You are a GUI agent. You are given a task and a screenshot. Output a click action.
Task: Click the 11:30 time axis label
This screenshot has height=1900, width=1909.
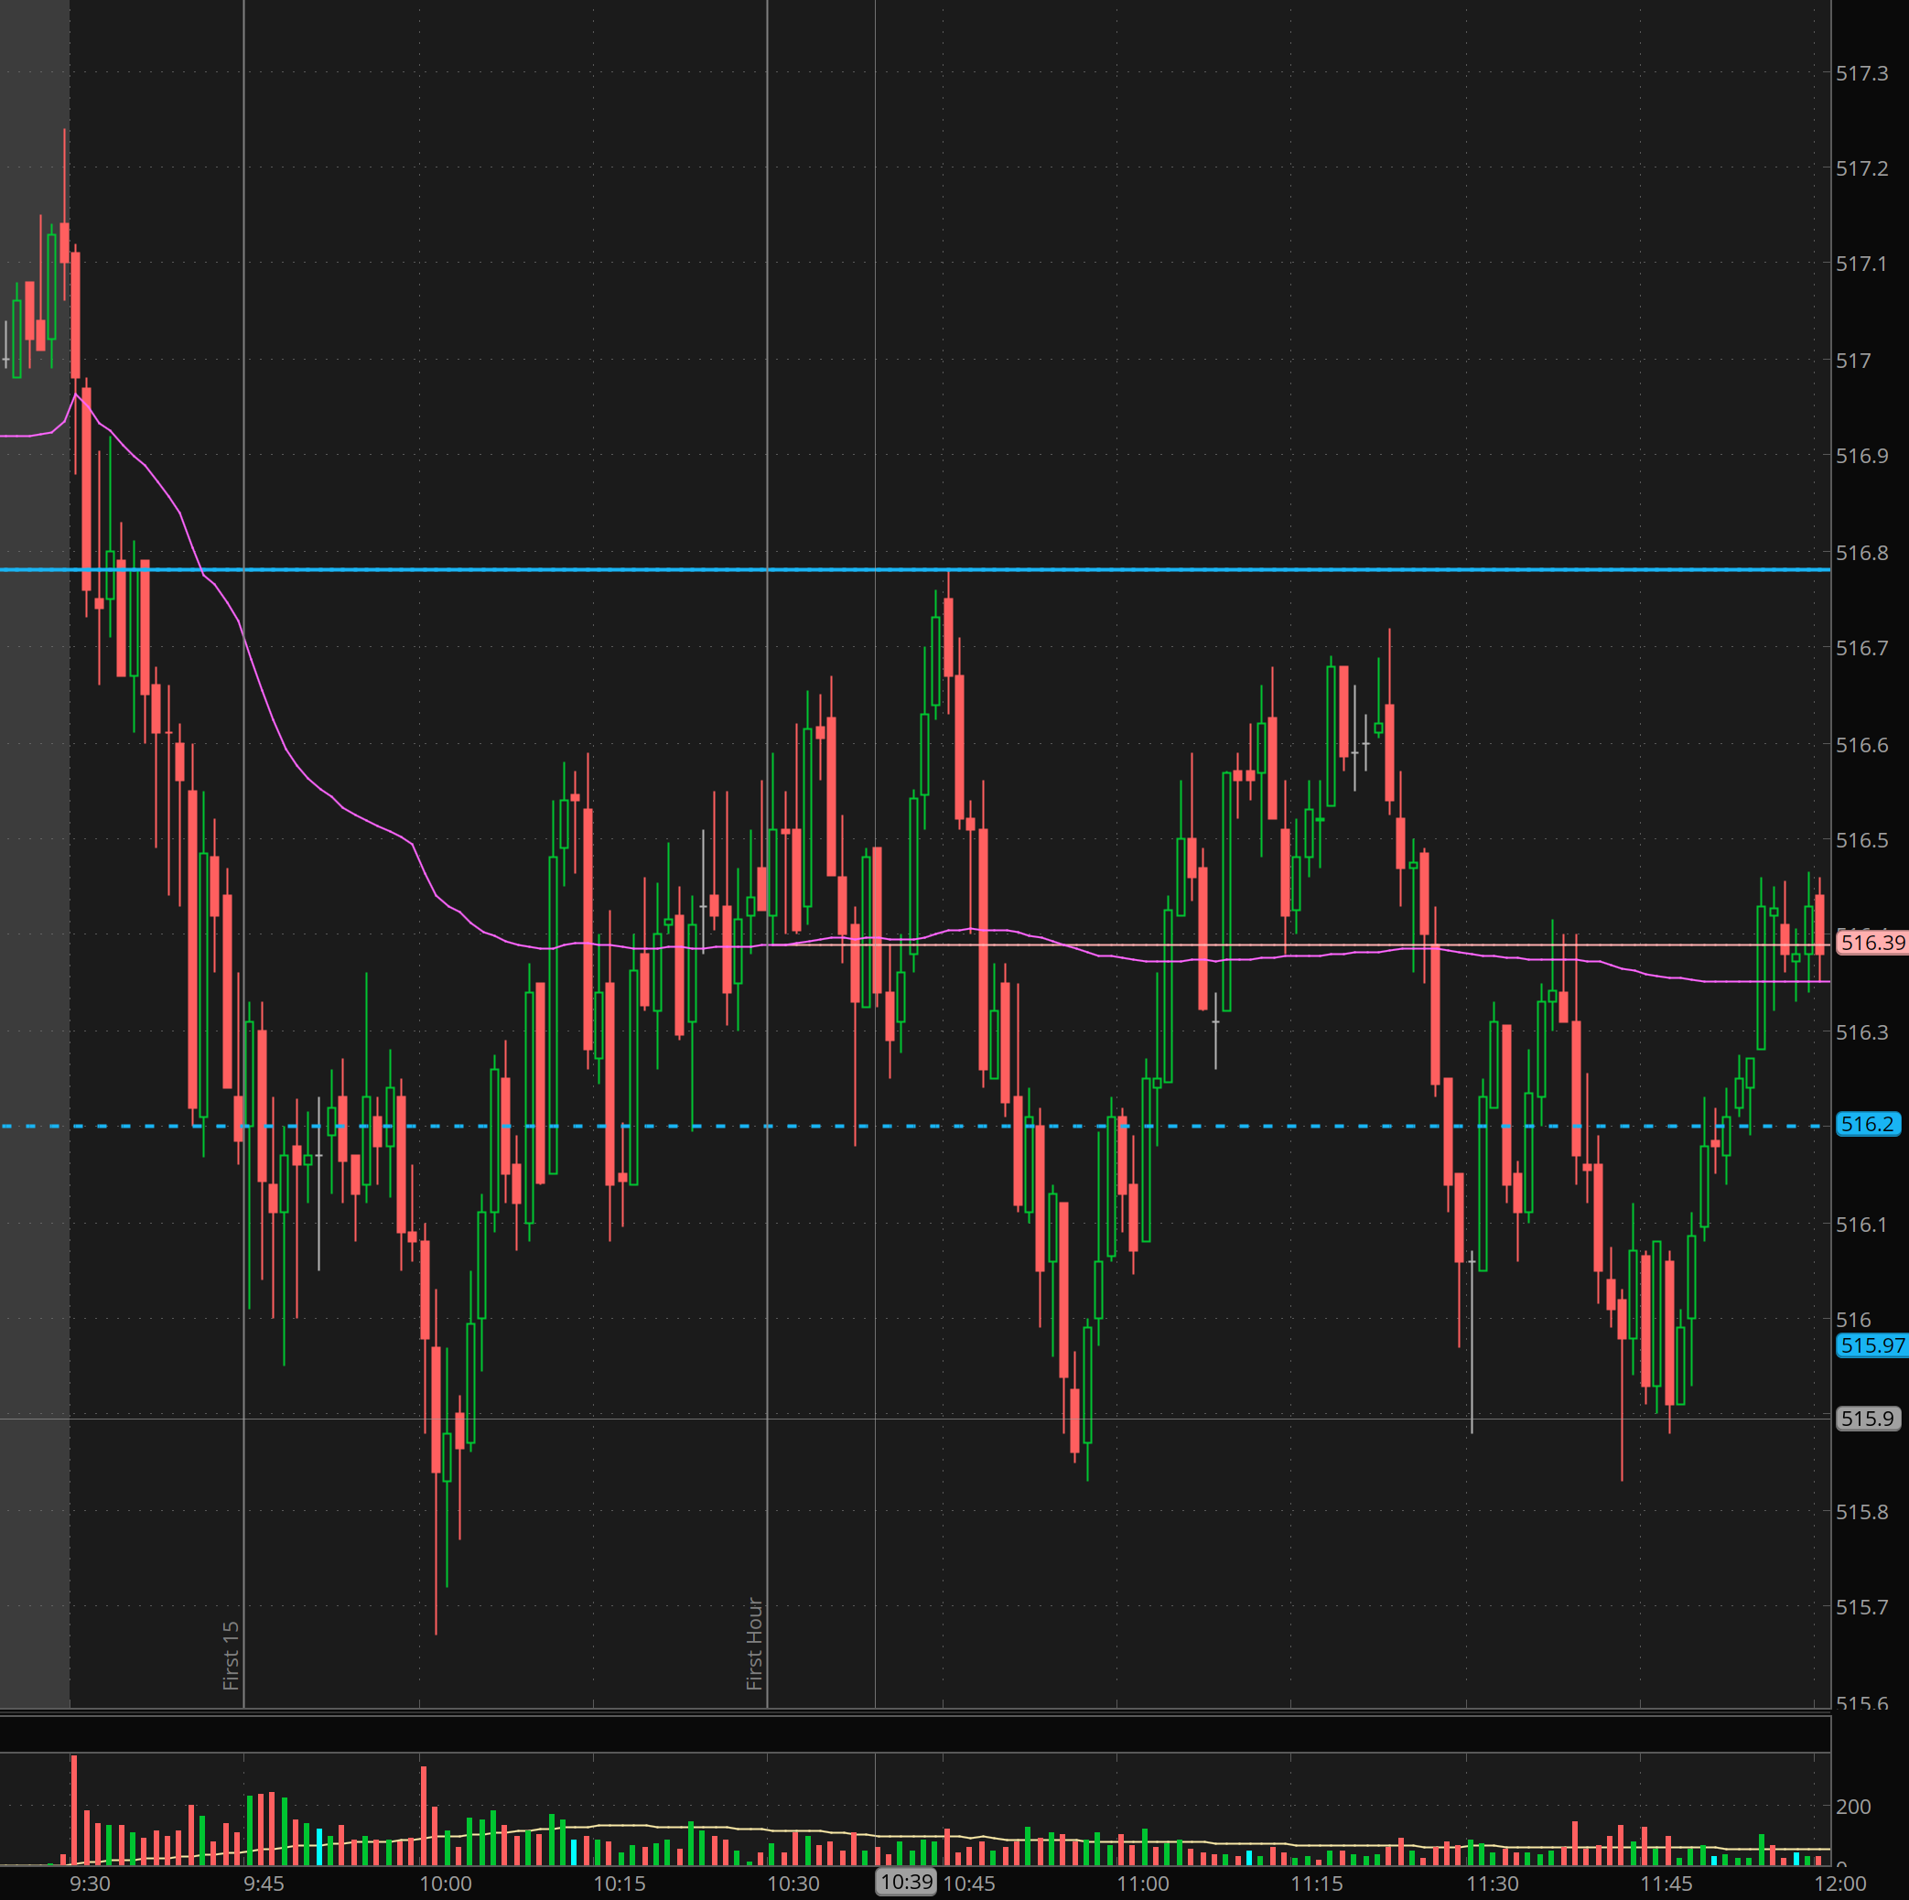click(1492, 1884)
